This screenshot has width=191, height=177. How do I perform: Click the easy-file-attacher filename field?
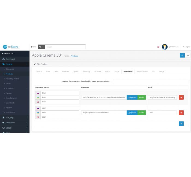point(104,97)
